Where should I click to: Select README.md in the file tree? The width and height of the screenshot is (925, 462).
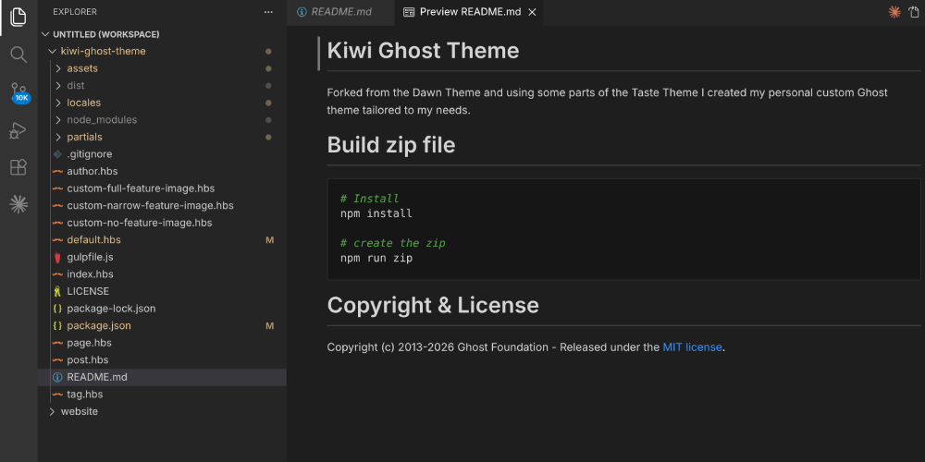point(162,377)
